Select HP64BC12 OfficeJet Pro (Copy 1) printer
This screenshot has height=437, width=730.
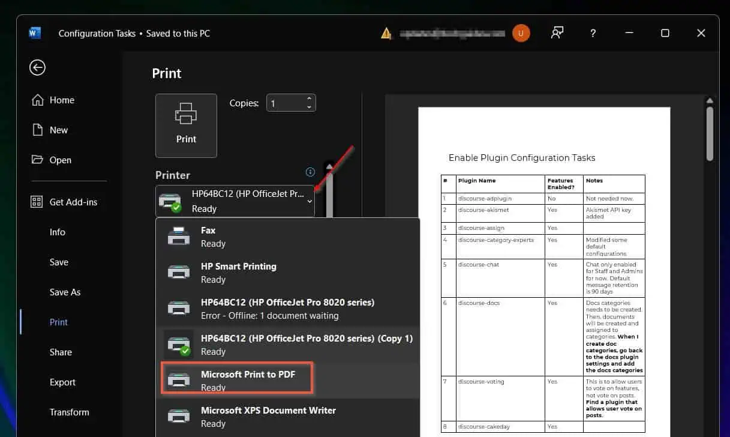tap(287, 345)
